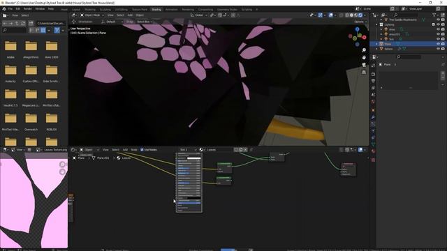Disable Plane in renders camera icon
Viewport: 447px width, 251px height.
pyautogui.click(x=443, y=44)
